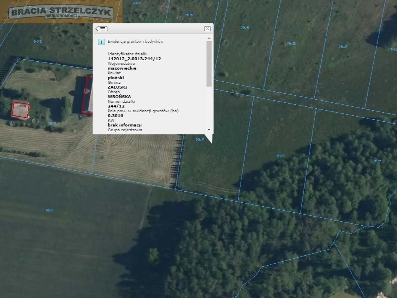Screen dimensions: 397x298
Task: Click the WROŃSKA obręb value
Action: tap(119, 97)
